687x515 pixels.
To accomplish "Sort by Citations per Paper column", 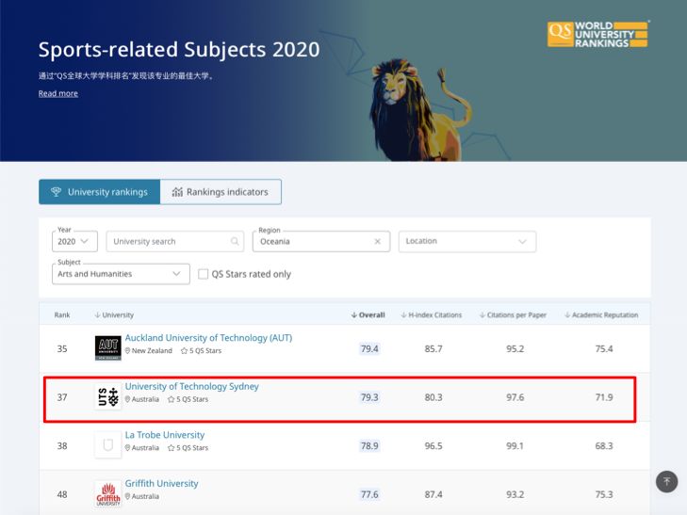I will 513,315.
